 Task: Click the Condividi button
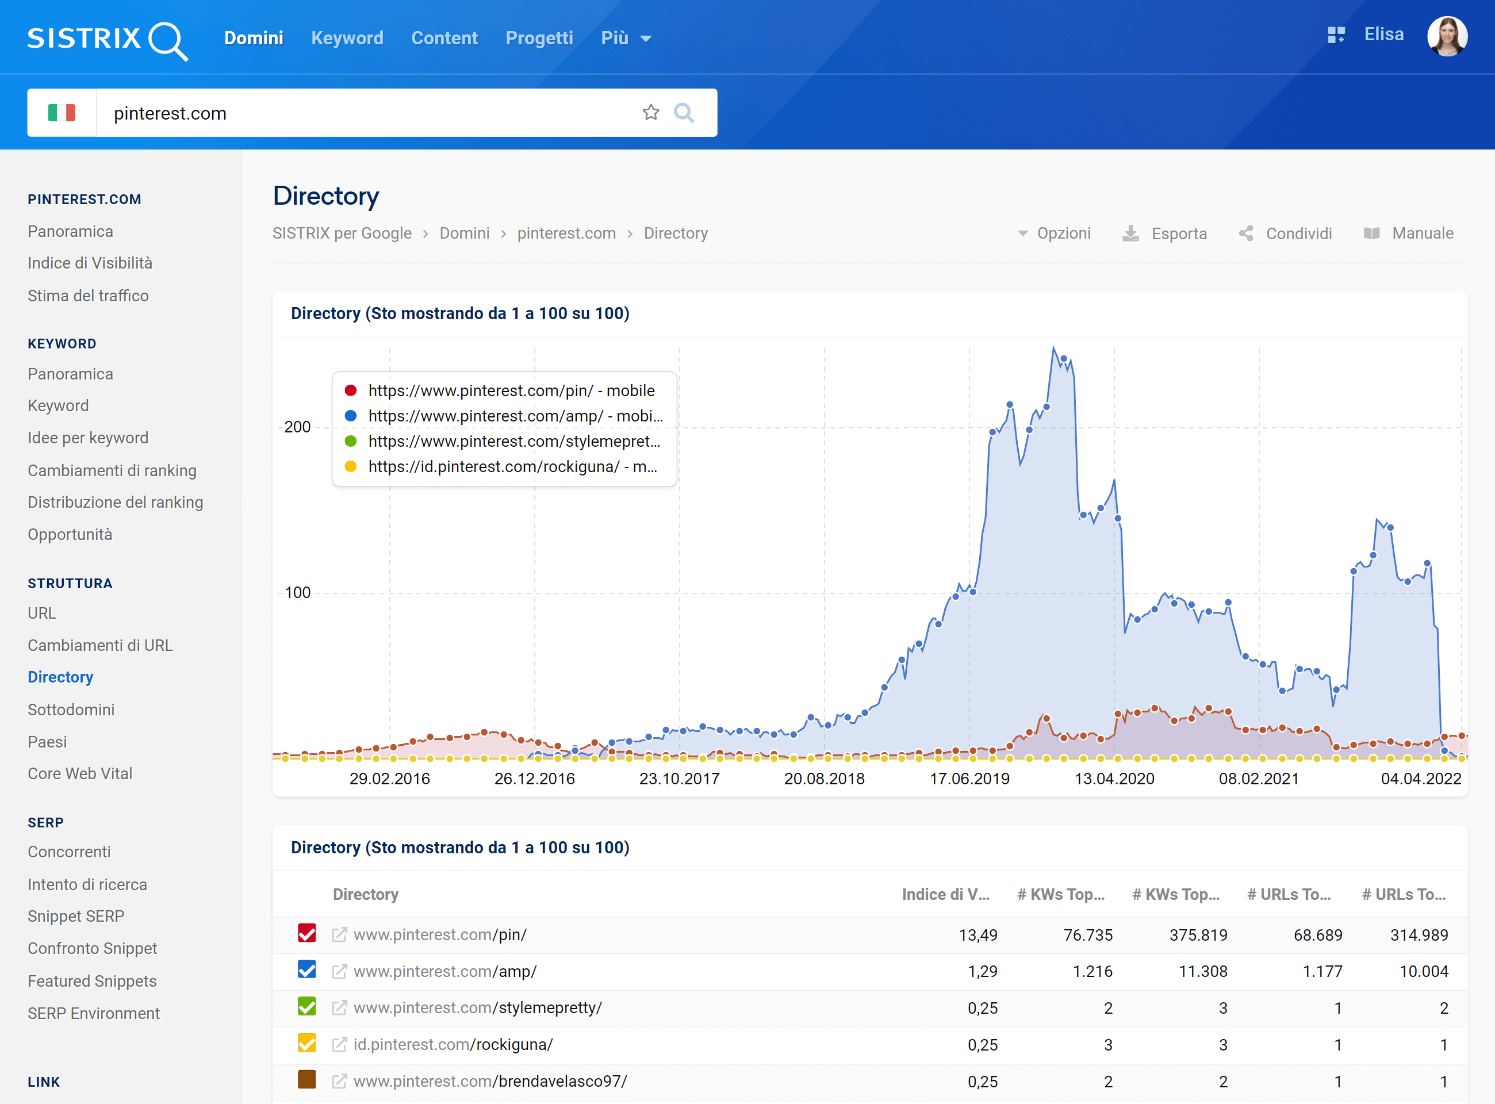1285,233
